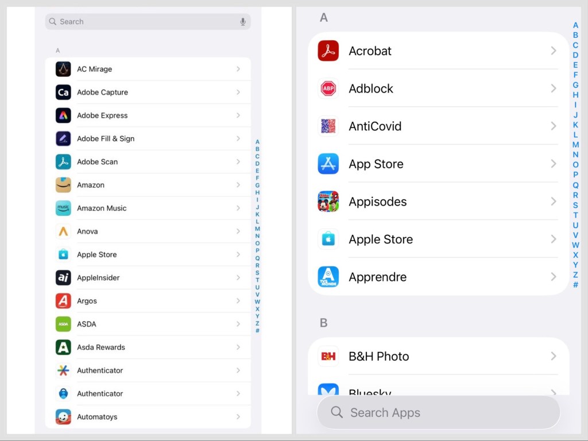Tap the Automatoys list entry
Screen dimensions: 588x441
click(97, 417)
